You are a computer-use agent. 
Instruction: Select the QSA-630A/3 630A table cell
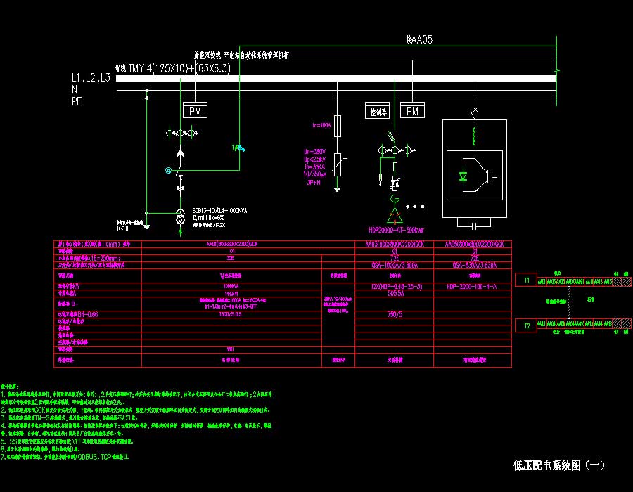tap(474, 266)
